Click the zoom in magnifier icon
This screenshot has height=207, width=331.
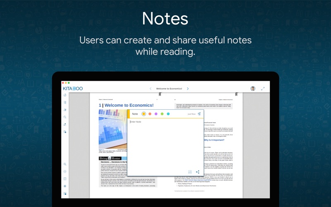[x=65, y=164]
